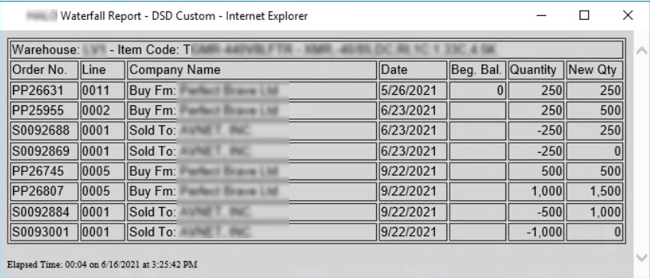Click quantity -250 in S0092869 row
This screenshot has width=650, height=278.
536,151
